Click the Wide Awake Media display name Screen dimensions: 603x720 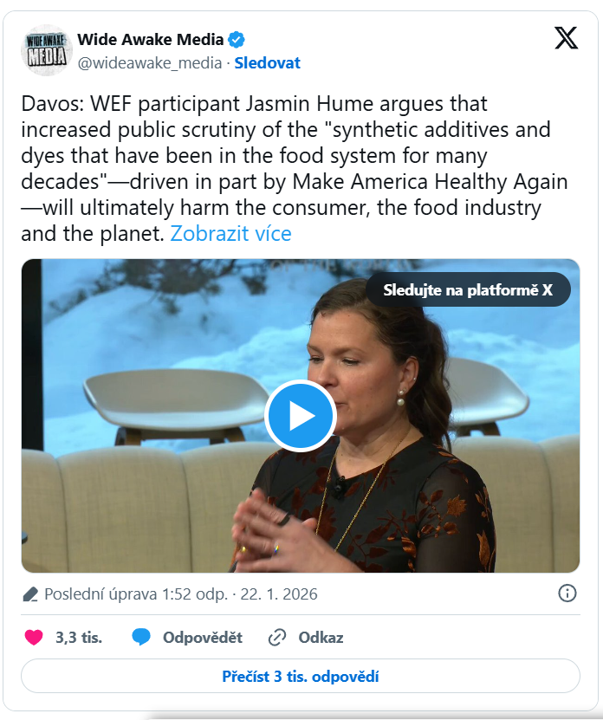click(x=151, y=39)
